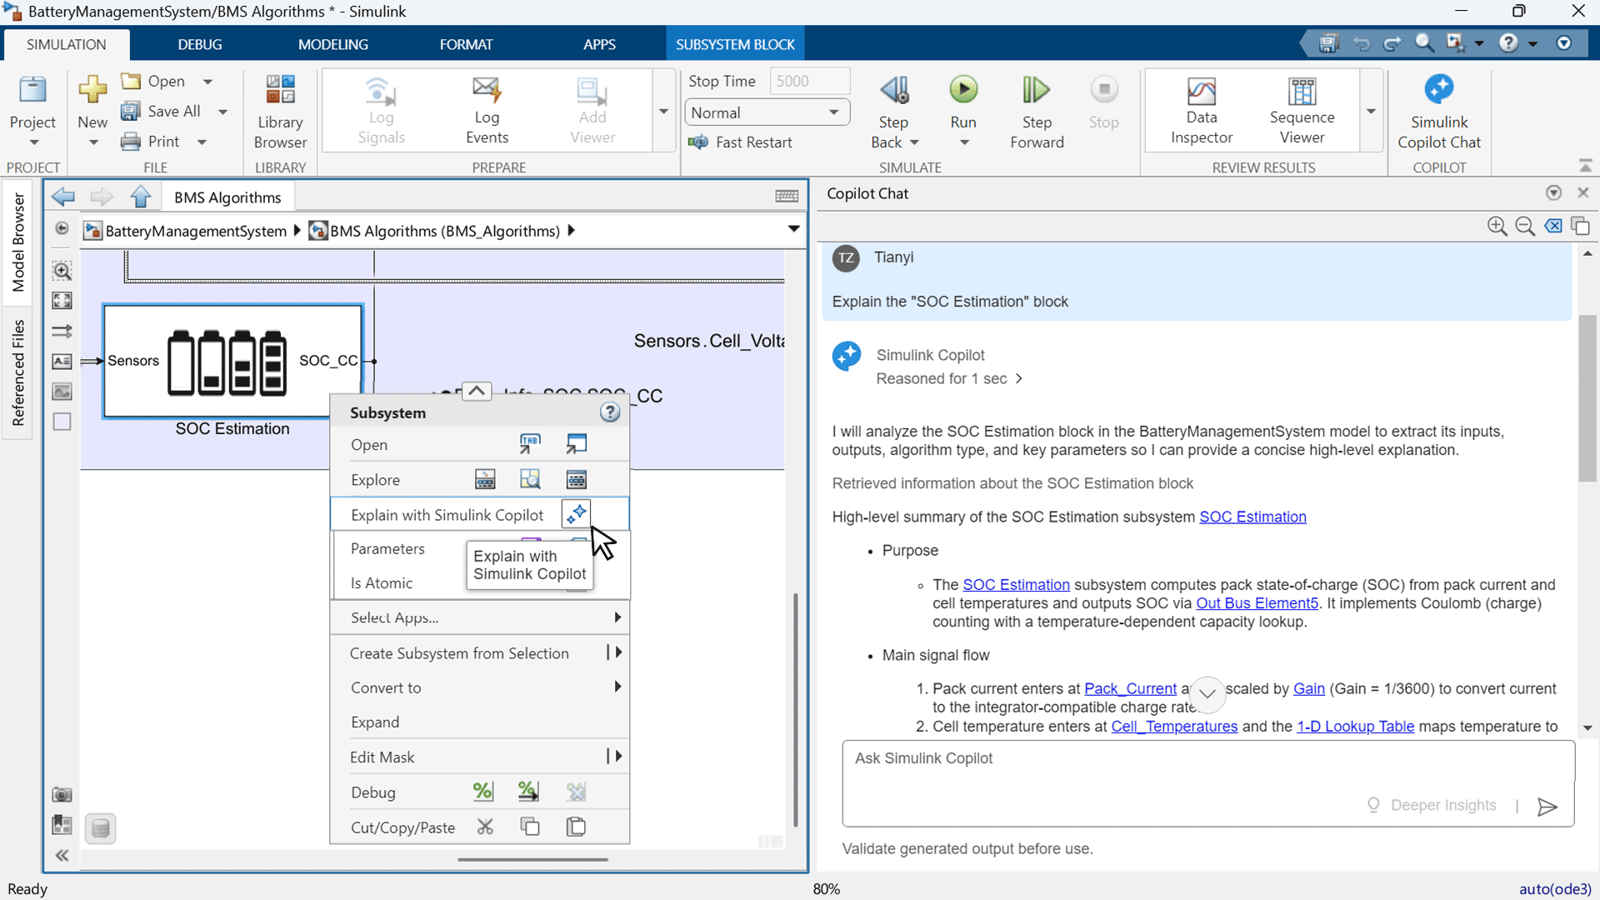This screenshot has width=1600, height=900.
Task: Select Expand in the subsystem context menu
Action: 375,722
